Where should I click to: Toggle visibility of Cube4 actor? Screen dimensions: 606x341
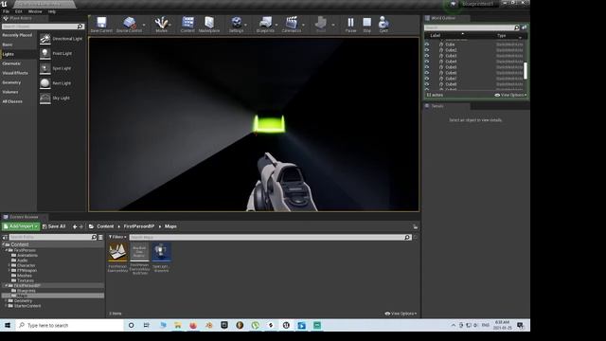click(x=427, y=62)
